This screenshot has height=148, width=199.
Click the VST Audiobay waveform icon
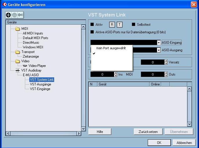pyautogui.click(x=18, y=70)
